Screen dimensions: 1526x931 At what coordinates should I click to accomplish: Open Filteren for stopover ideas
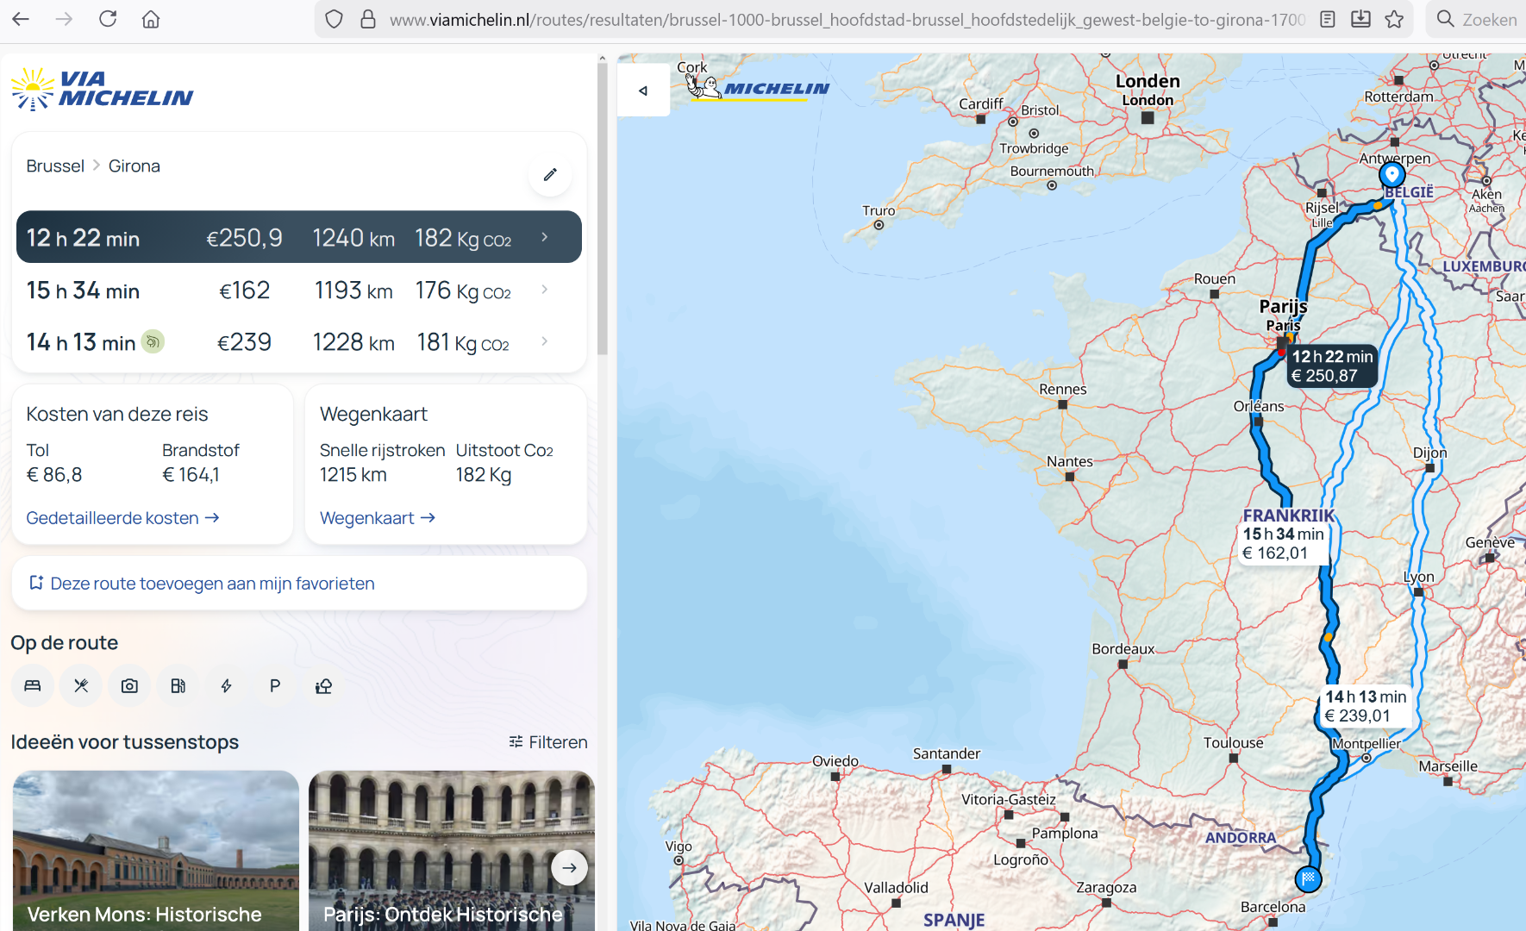click(x=548, y=742)
